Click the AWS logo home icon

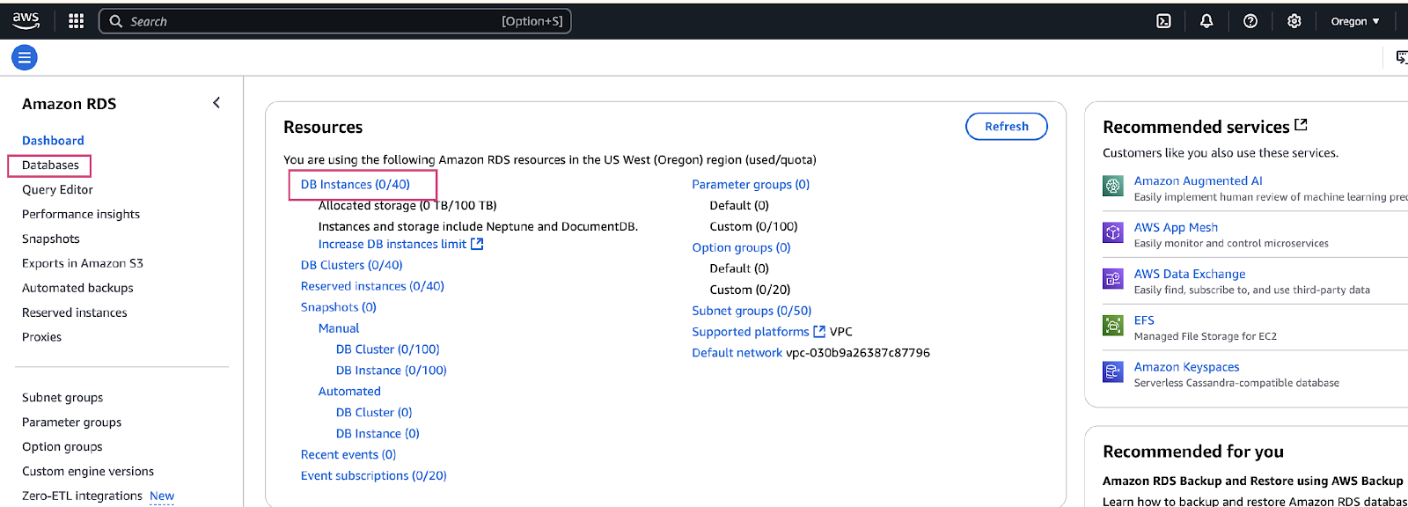click(26, 20)
